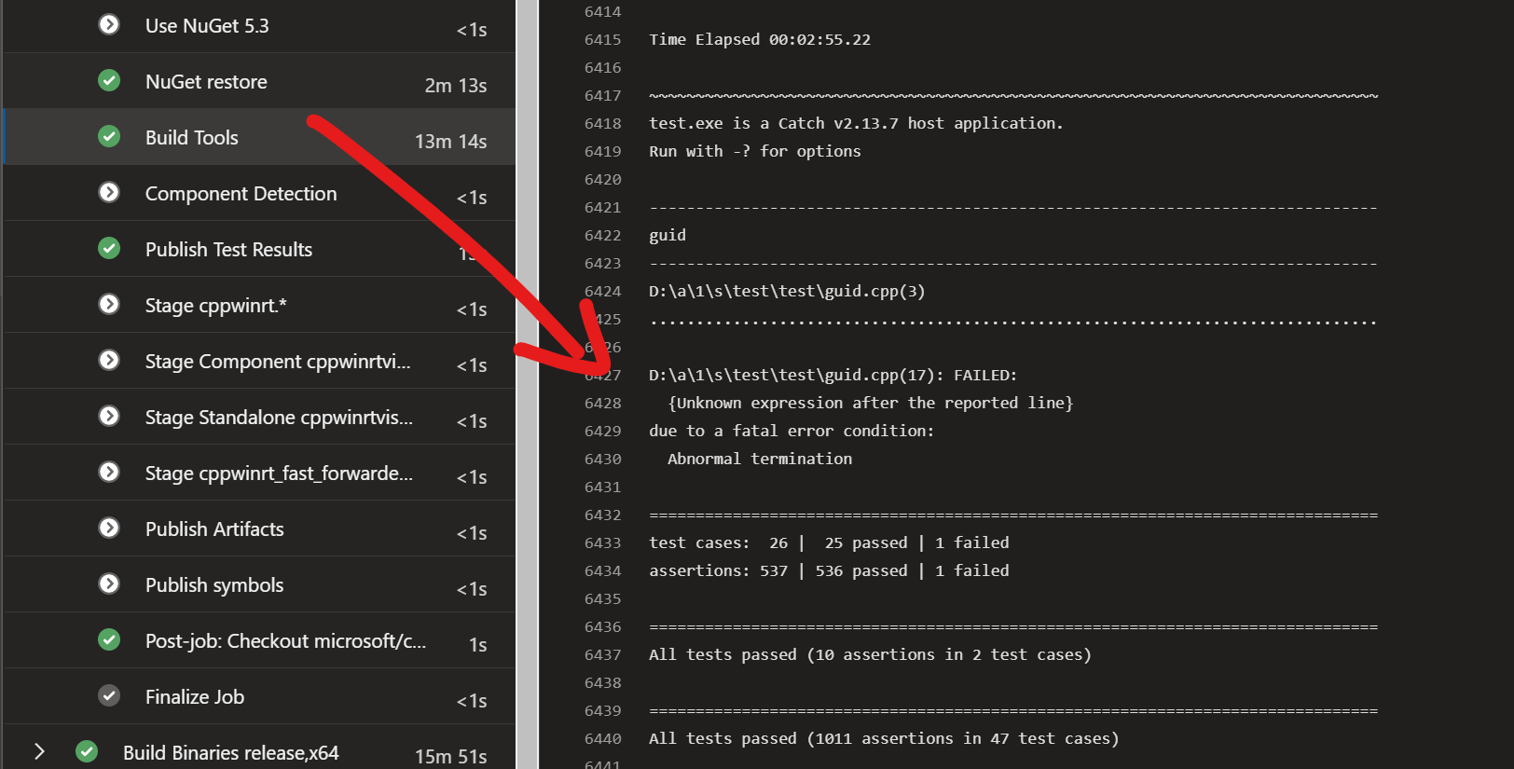The image size is (1514, 769).
Task: Click the 'assertions: 537 | 536 passed' line
Action: click(829, 570)
